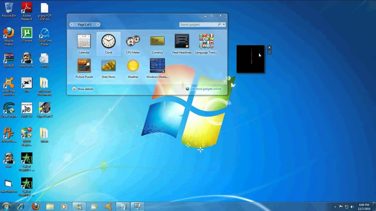Select the Music folder on desktop
Viewport: 376px width, 211px height.
pyautogui.click(x=44, y=135)
